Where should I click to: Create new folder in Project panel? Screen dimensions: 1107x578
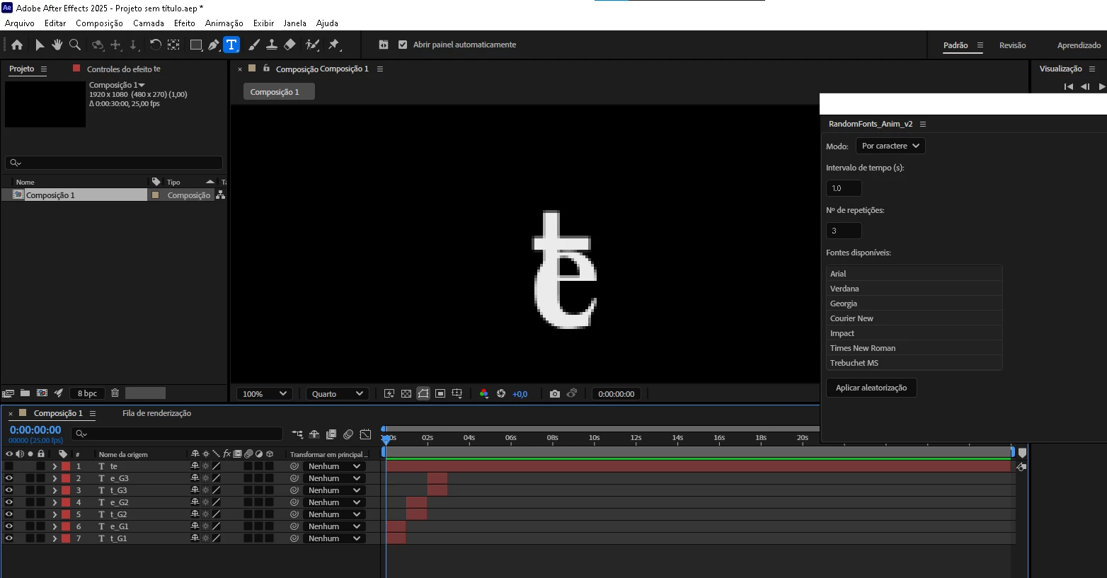(x=25, y=393)
